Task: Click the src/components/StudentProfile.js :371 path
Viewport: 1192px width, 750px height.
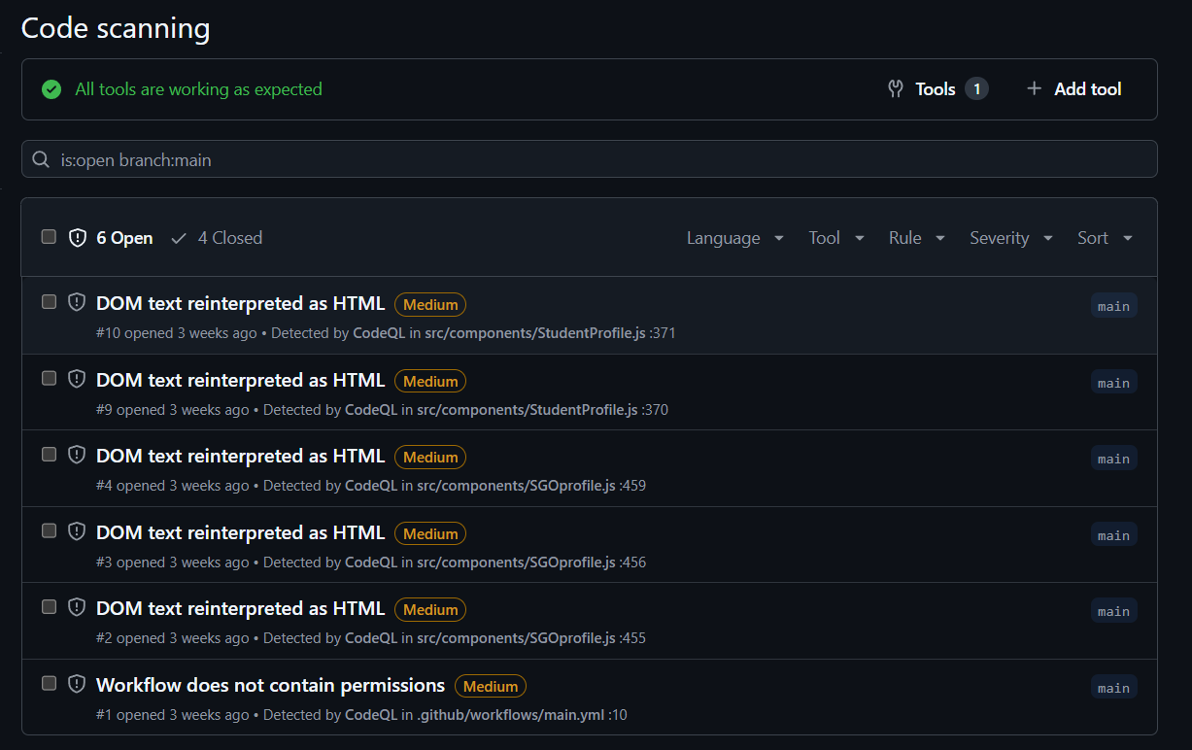Action: click(x=550, y=333)
